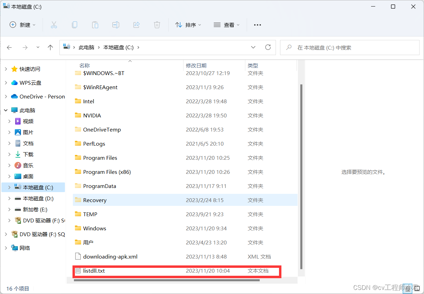The width and height of the screenshot is (424, 294).
Task: Switch to thumbnail view via status bar toggle
Action: (416, 288)
